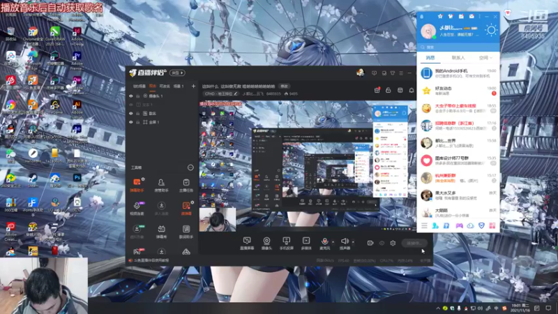Hide the 全屏 1 source
The height and width of the screenshot is (314, 558).
click(x=131, y=122)
